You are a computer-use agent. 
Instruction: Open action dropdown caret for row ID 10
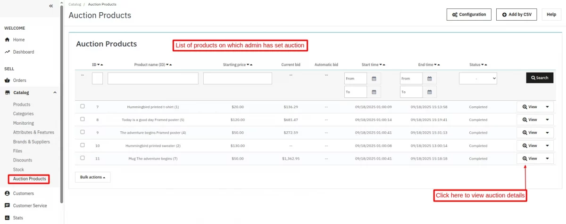[x=547, y=145]
